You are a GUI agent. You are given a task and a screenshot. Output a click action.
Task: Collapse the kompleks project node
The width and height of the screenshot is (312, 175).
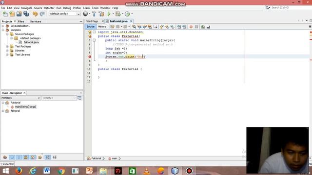(3, 30)
